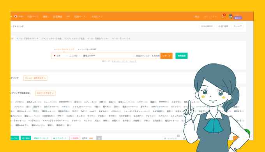265x152 pixels.
Task: Click the orange リサーチ search button
Action: (166, 56)
